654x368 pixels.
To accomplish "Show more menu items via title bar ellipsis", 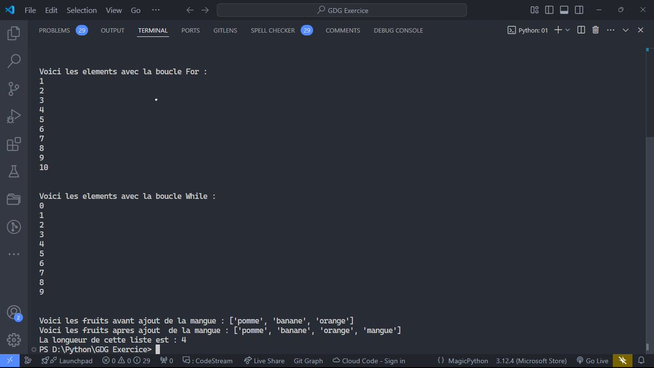I will coord(156,10).
